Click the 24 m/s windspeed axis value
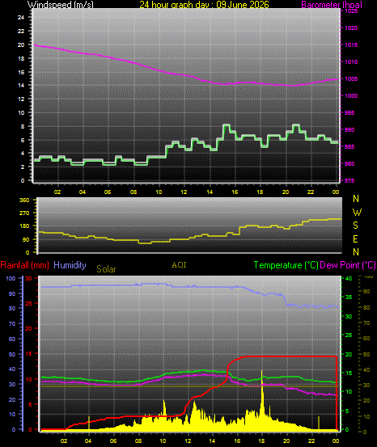This screenshot has width=377, height=447. pyautogui.click(x=21, y=18)
